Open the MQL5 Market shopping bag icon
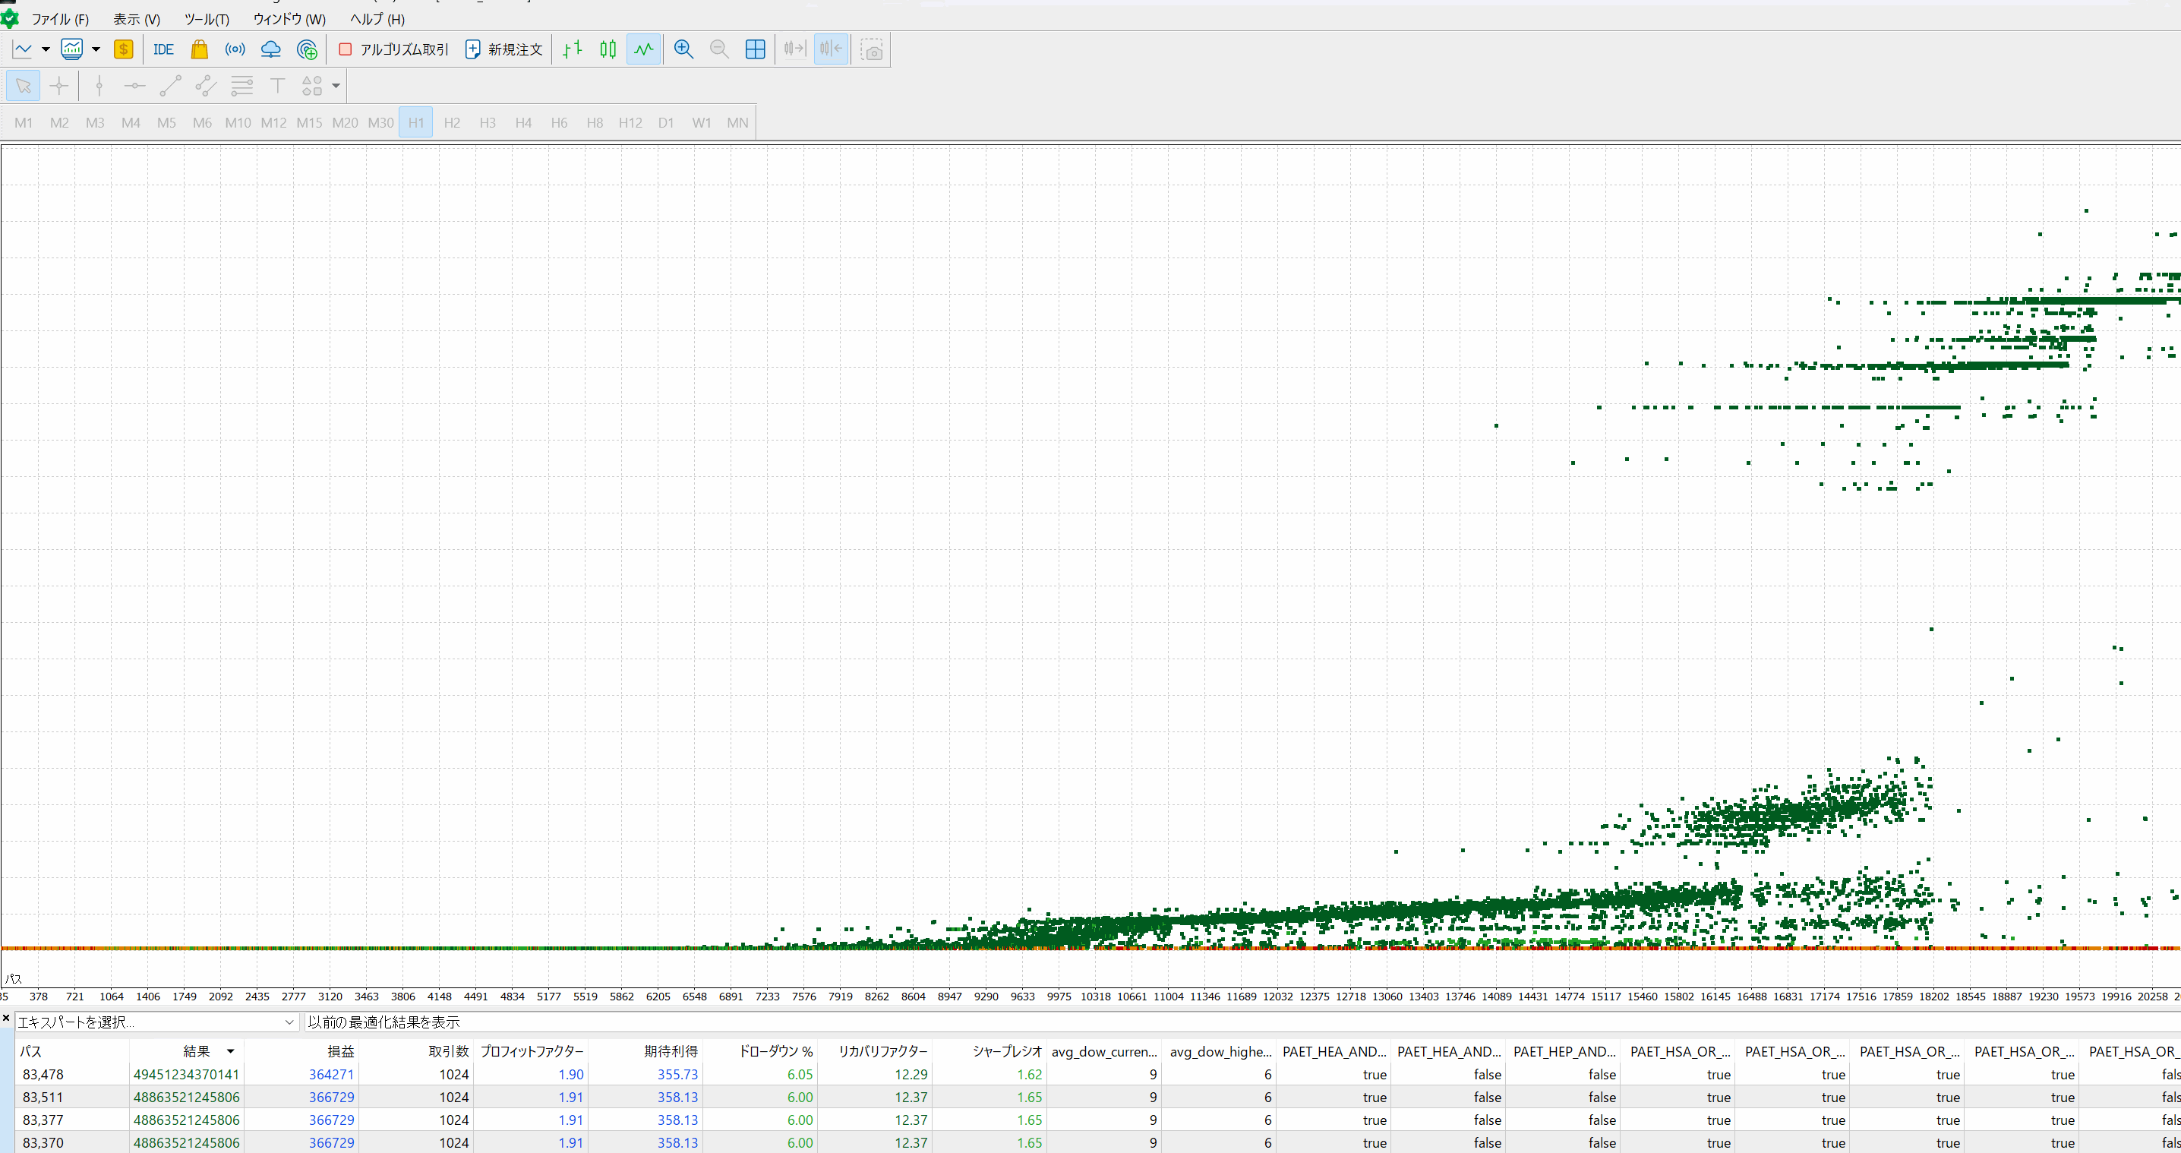This screenshot has width=2181, height=1153. click(x=199, y=49)
